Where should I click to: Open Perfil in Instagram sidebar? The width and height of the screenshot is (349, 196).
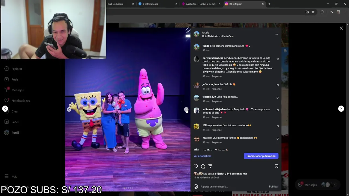(12, 133)
